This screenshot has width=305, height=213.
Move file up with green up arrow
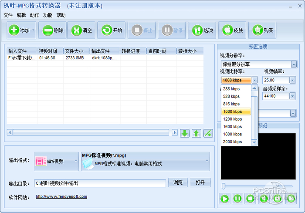click(x=196, y=133)
